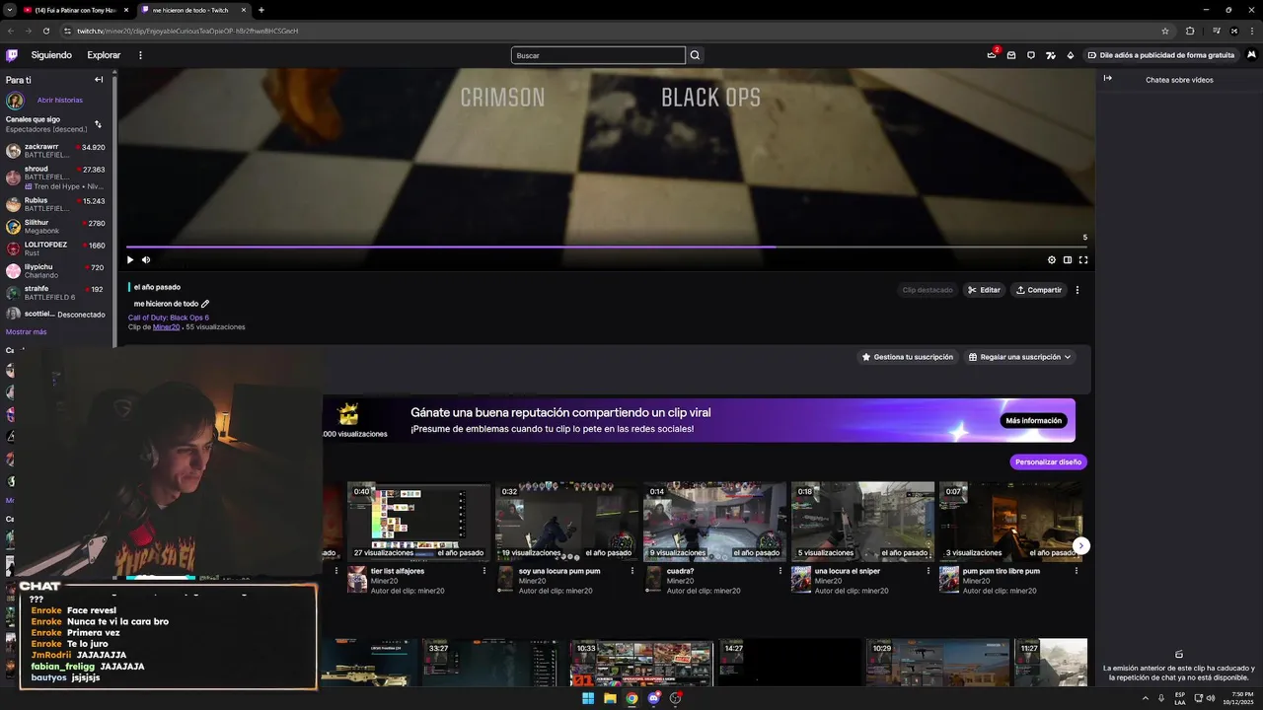The height and width of the screenshot is (710, 1263).
Task: Open Chrome extensions puzzle icon
Action: point(1190,31)
